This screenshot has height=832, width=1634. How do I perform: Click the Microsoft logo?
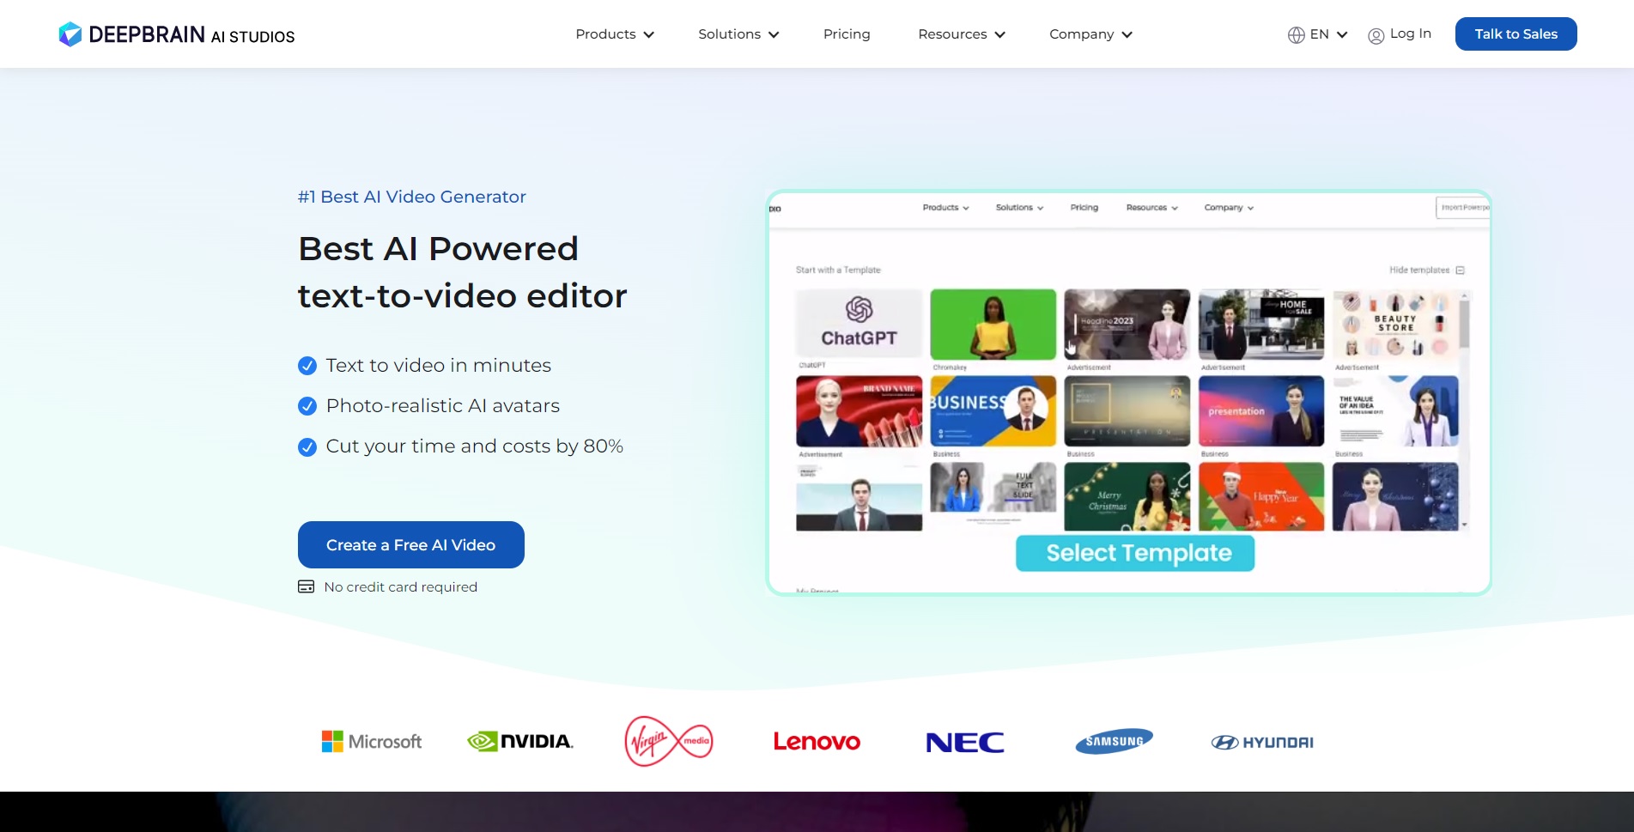(x=371, y=741)
